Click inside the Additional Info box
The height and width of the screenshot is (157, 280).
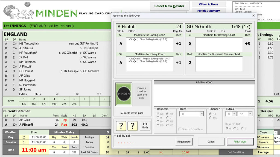(204, 95)
